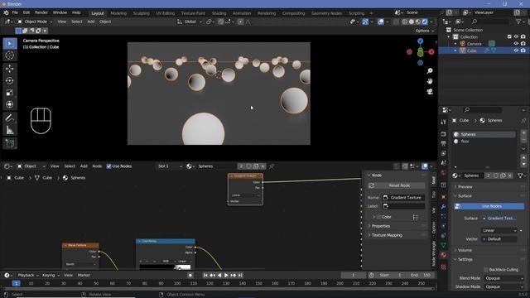Toggle Backface Culling checkbox
The image size is (530, 298).
click(486, 270)
